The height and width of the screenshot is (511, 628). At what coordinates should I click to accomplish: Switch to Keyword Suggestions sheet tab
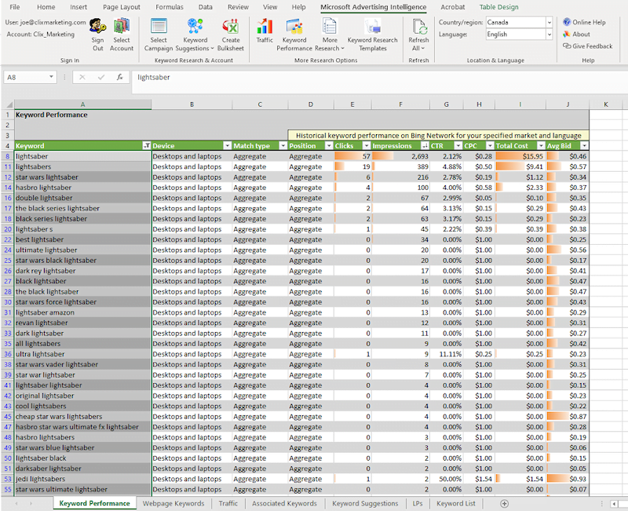(x=365, y=504)
